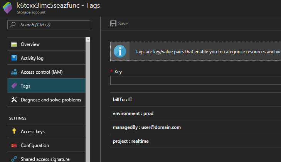Click the storage account icon in header
Image resolution: width=281 pixels, height=162 pixels.
(x=8, y=8)
